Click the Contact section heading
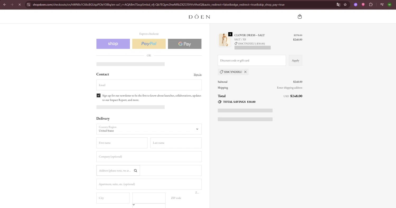 coord(103,74)
